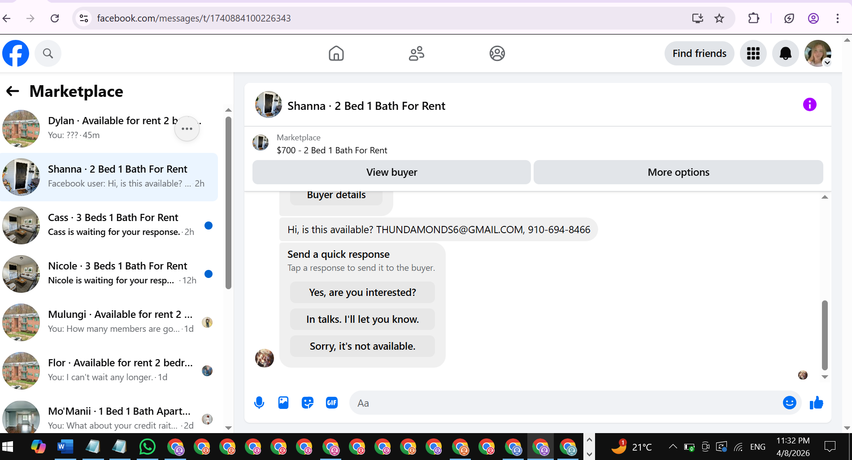Open the More options button

678,172
